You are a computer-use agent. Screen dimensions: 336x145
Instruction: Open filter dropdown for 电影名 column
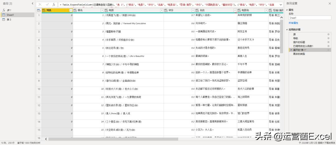point(266,10)
